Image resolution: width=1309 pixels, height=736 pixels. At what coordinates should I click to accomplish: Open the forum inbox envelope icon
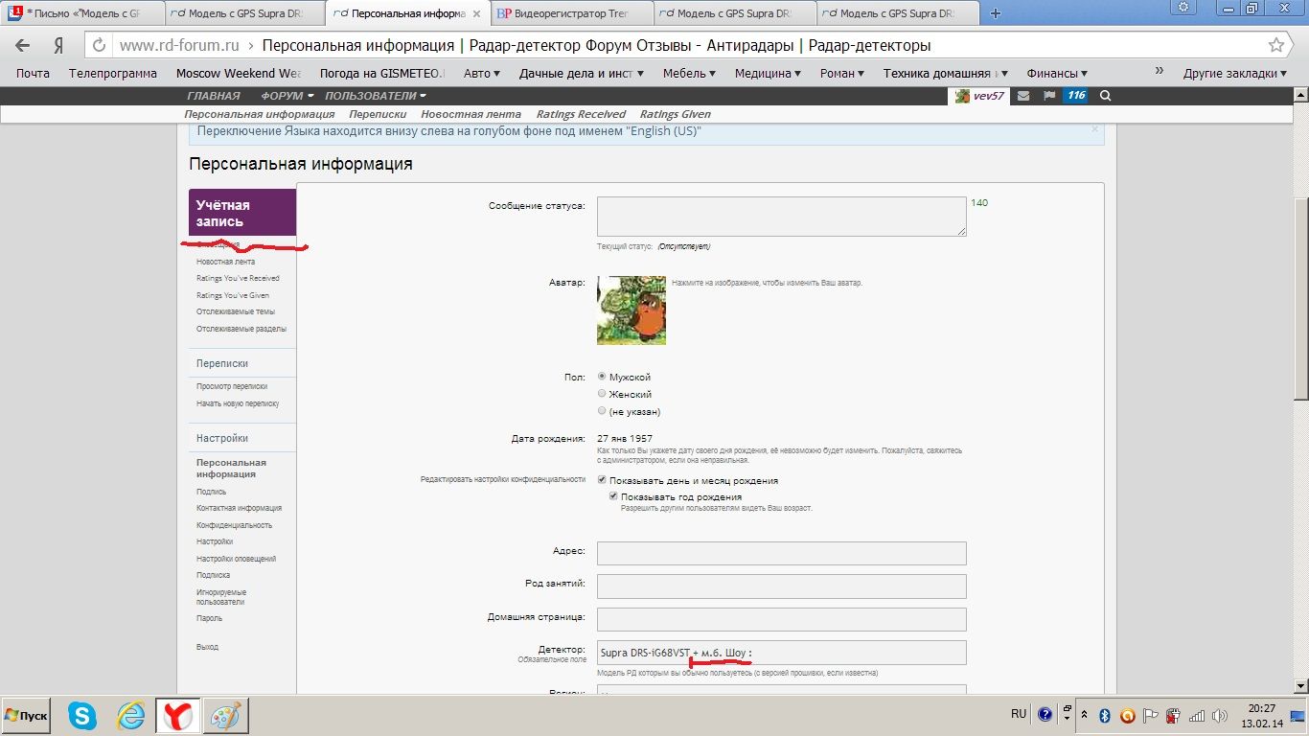pyautogui.click(x=1023, y=96)
